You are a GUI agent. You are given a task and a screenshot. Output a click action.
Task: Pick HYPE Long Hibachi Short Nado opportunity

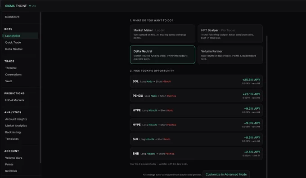[196, 110]
